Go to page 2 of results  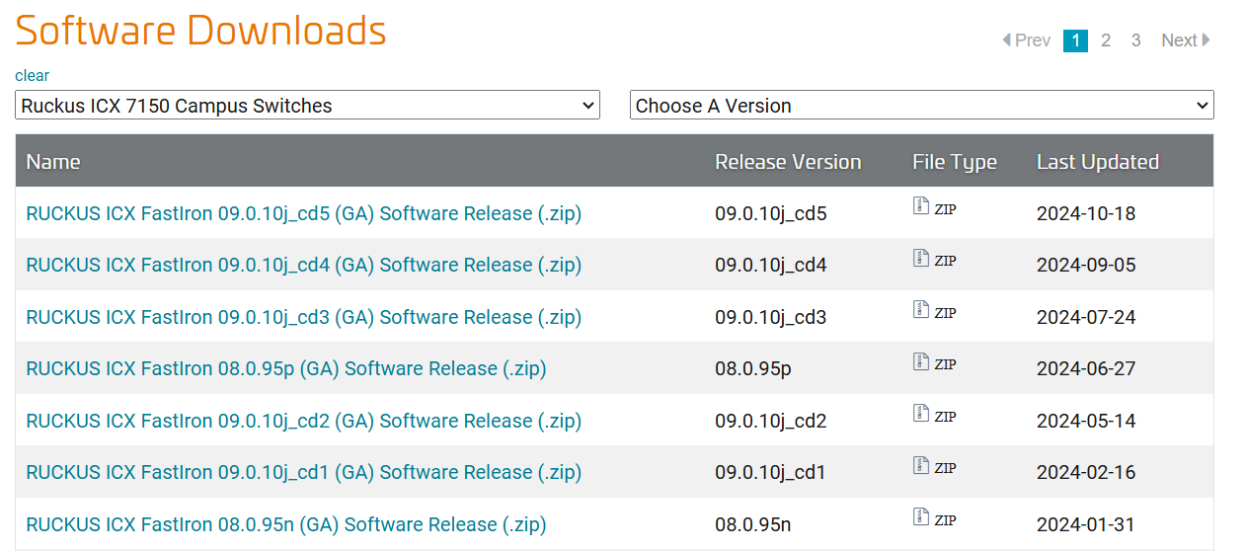pos(1106,40)
